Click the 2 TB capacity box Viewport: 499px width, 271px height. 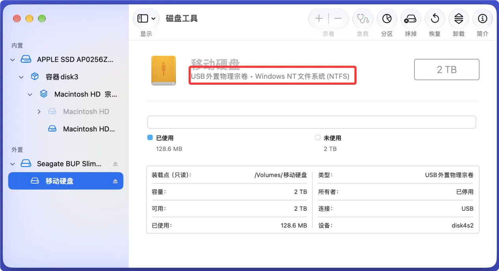tap(447, 70)
